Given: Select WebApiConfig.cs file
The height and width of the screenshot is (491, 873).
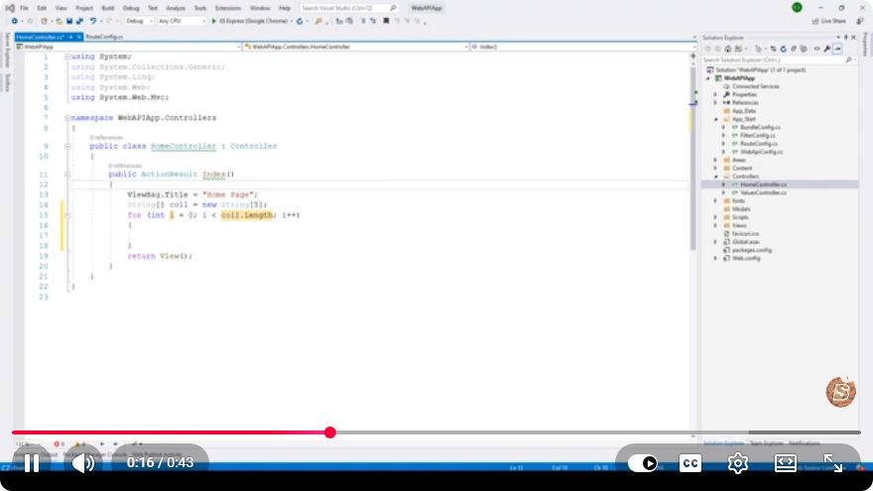Looking at the screenshot, I should tap(761, 152).
